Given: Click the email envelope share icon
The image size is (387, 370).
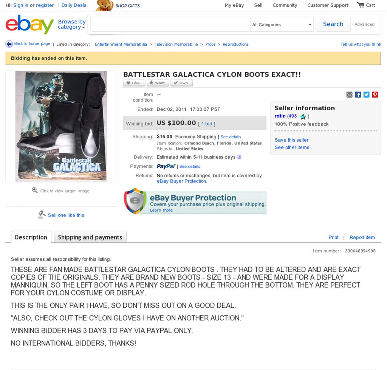Looking at the screenshot, I should coord(349,94).
